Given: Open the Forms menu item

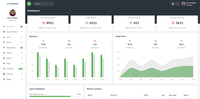Looking at the screenshot, I should click(x=13, y=42).
